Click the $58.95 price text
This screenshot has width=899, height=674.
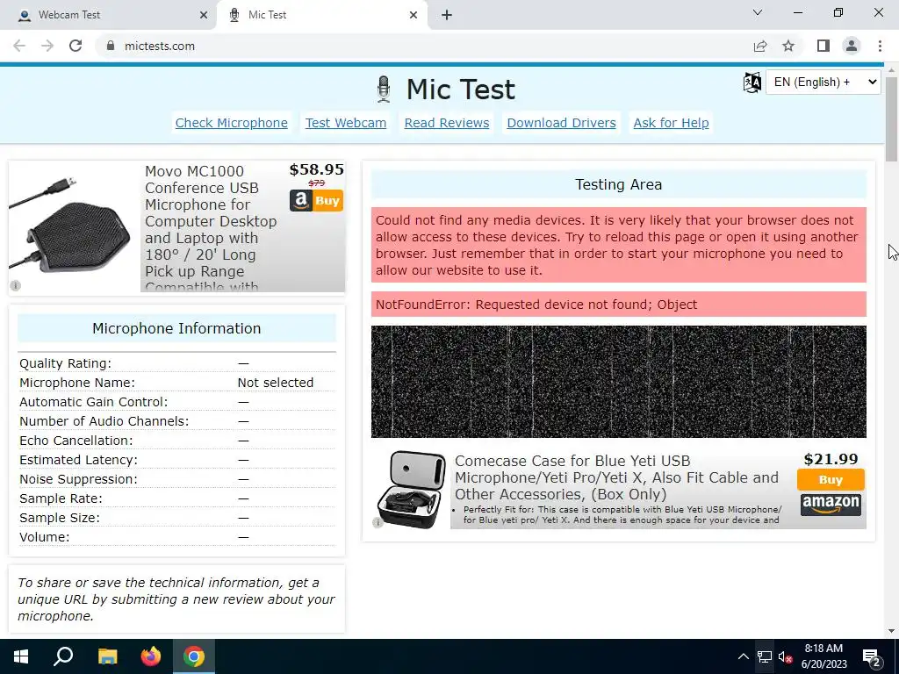(316, 169)
